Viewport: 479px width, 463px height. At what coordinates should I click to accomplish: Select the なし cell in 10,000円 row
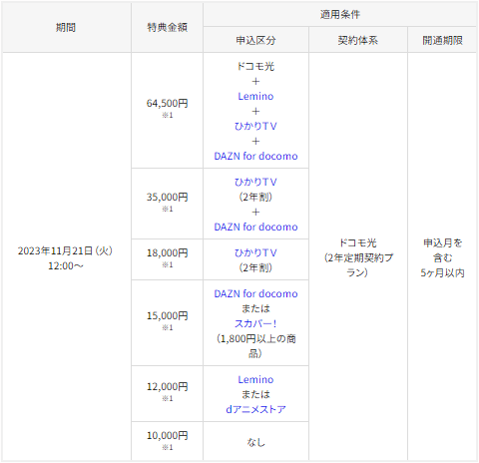pos(255,442)
